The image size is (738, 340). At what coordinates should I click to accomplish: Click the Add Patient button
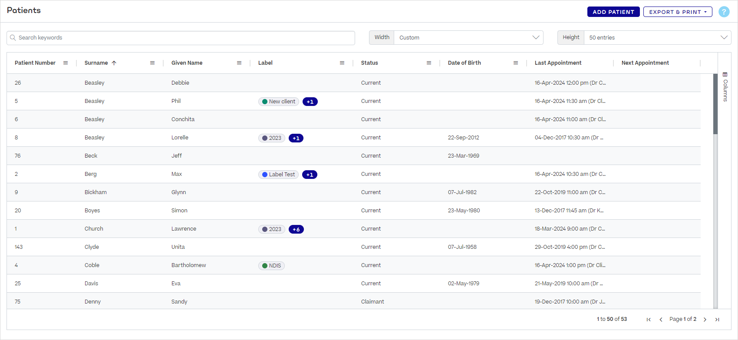tap(613, 12)
